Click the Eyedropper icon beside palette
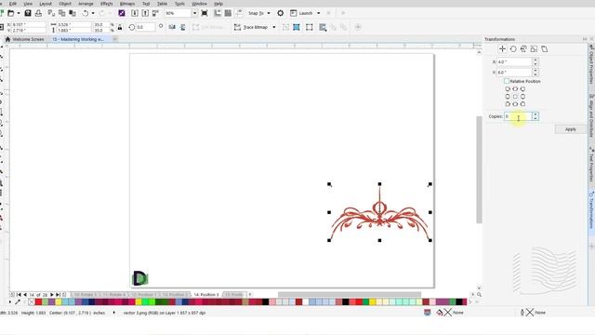The image size is (595, 335). pos(18,302)
